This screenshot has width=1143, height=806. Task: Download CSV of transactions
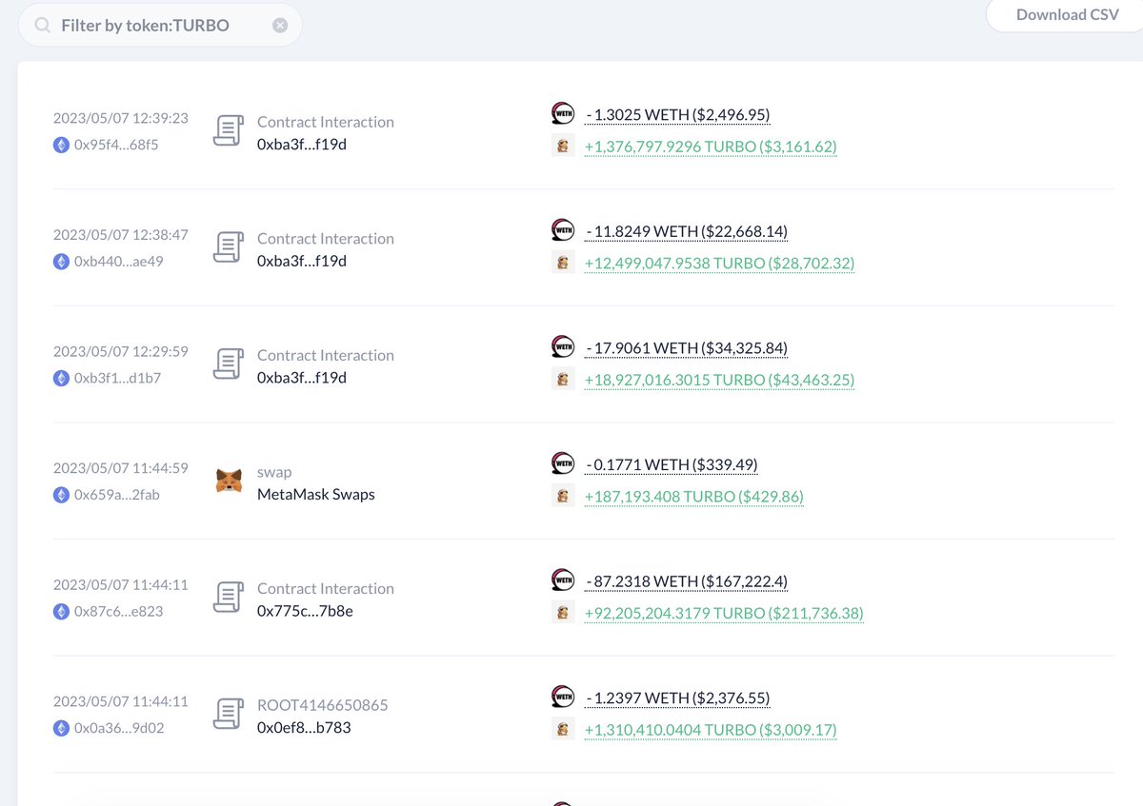tap(1066, 15)
